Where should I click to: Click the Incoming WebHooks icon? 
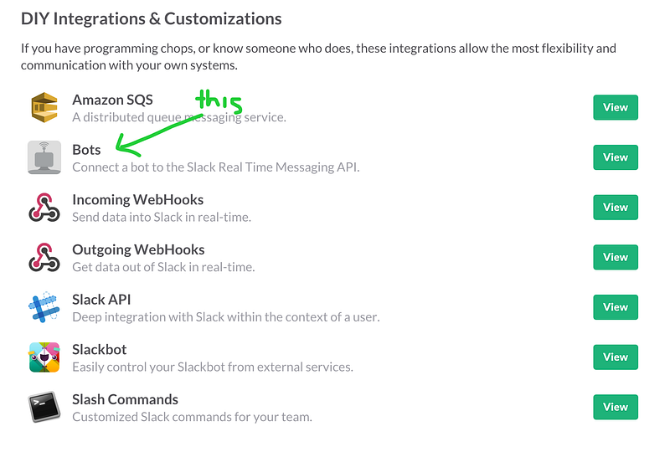[x=44, y=208]
